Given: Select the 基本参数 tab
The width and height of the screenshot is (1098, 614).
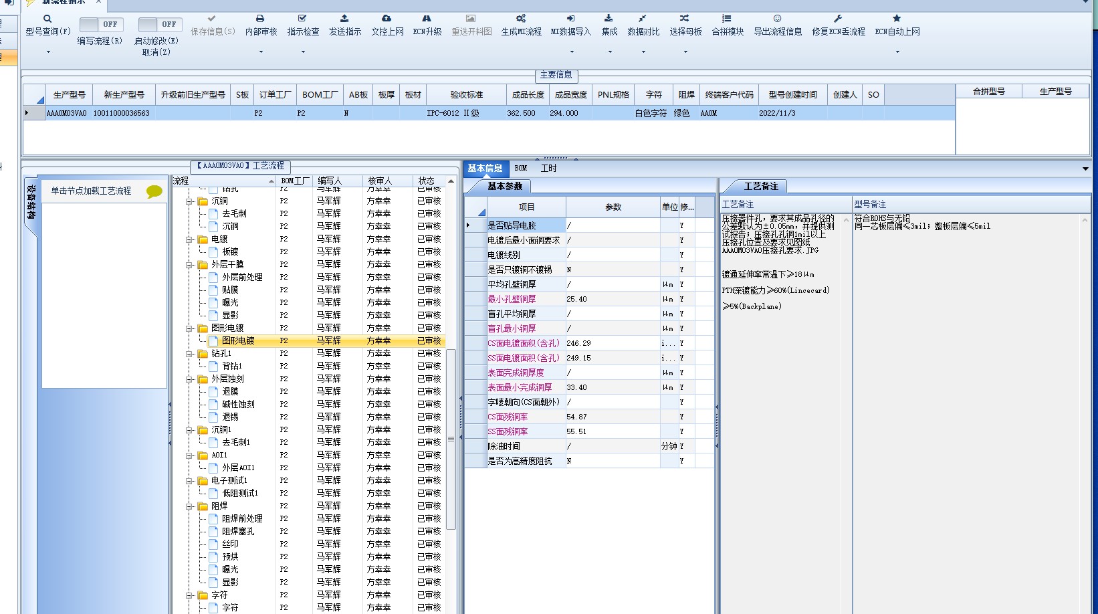Looking at the screenshot, I should pos(505,187).
